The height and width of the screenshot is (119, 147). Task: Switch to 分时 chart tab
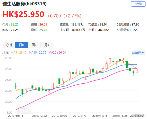(x=9, y=45)
